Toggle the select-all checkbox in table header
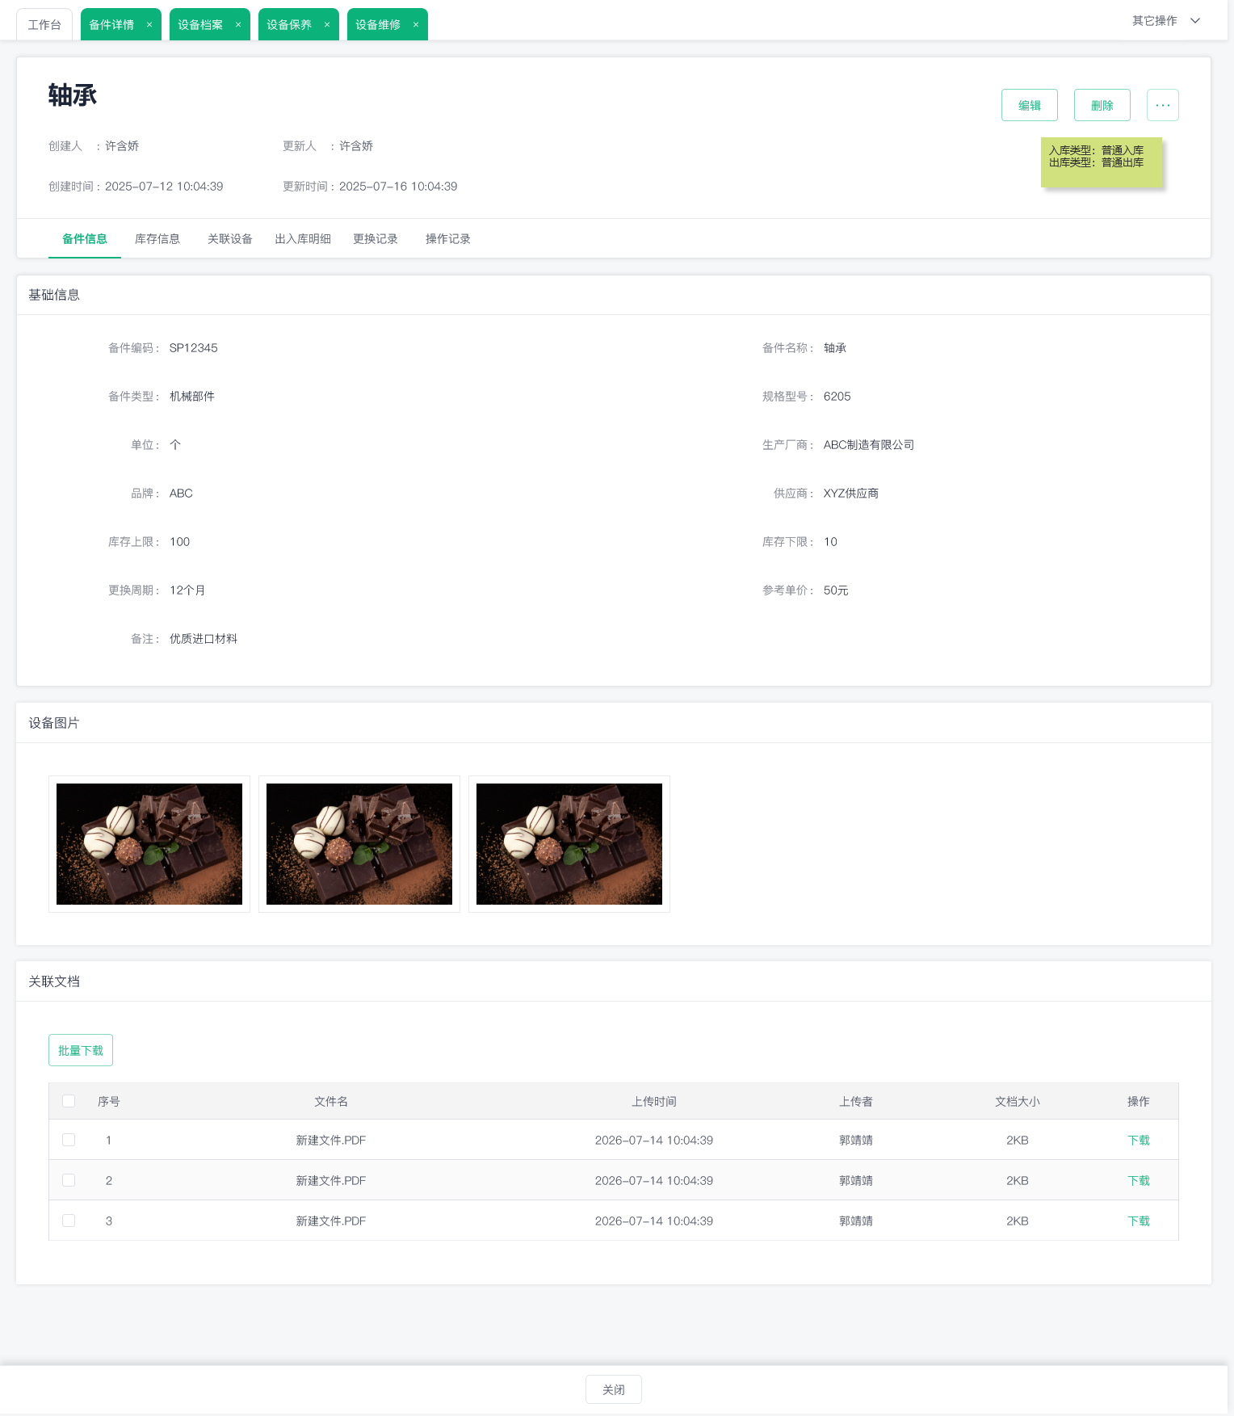 69,1101
